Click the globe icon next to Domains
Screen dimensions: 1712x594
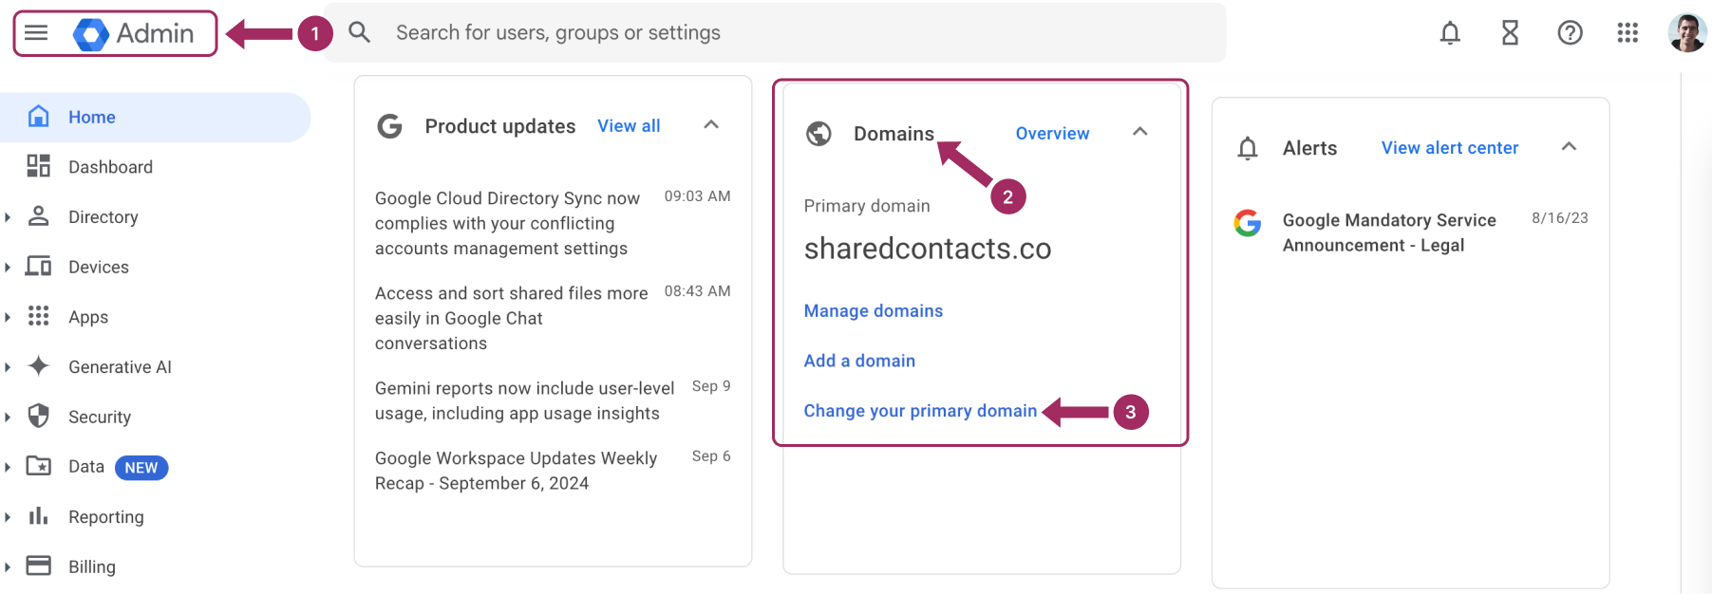818,134
